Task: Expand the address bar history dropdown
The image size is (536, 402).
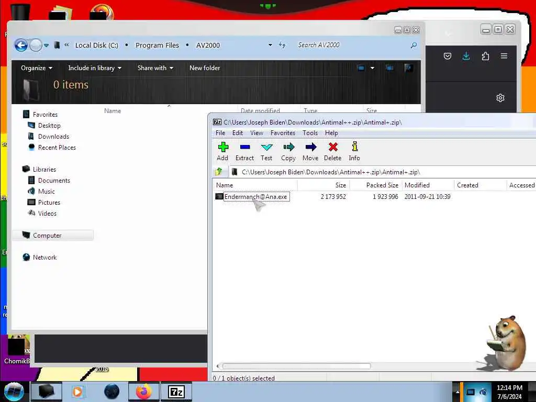Action: point(270,45)
